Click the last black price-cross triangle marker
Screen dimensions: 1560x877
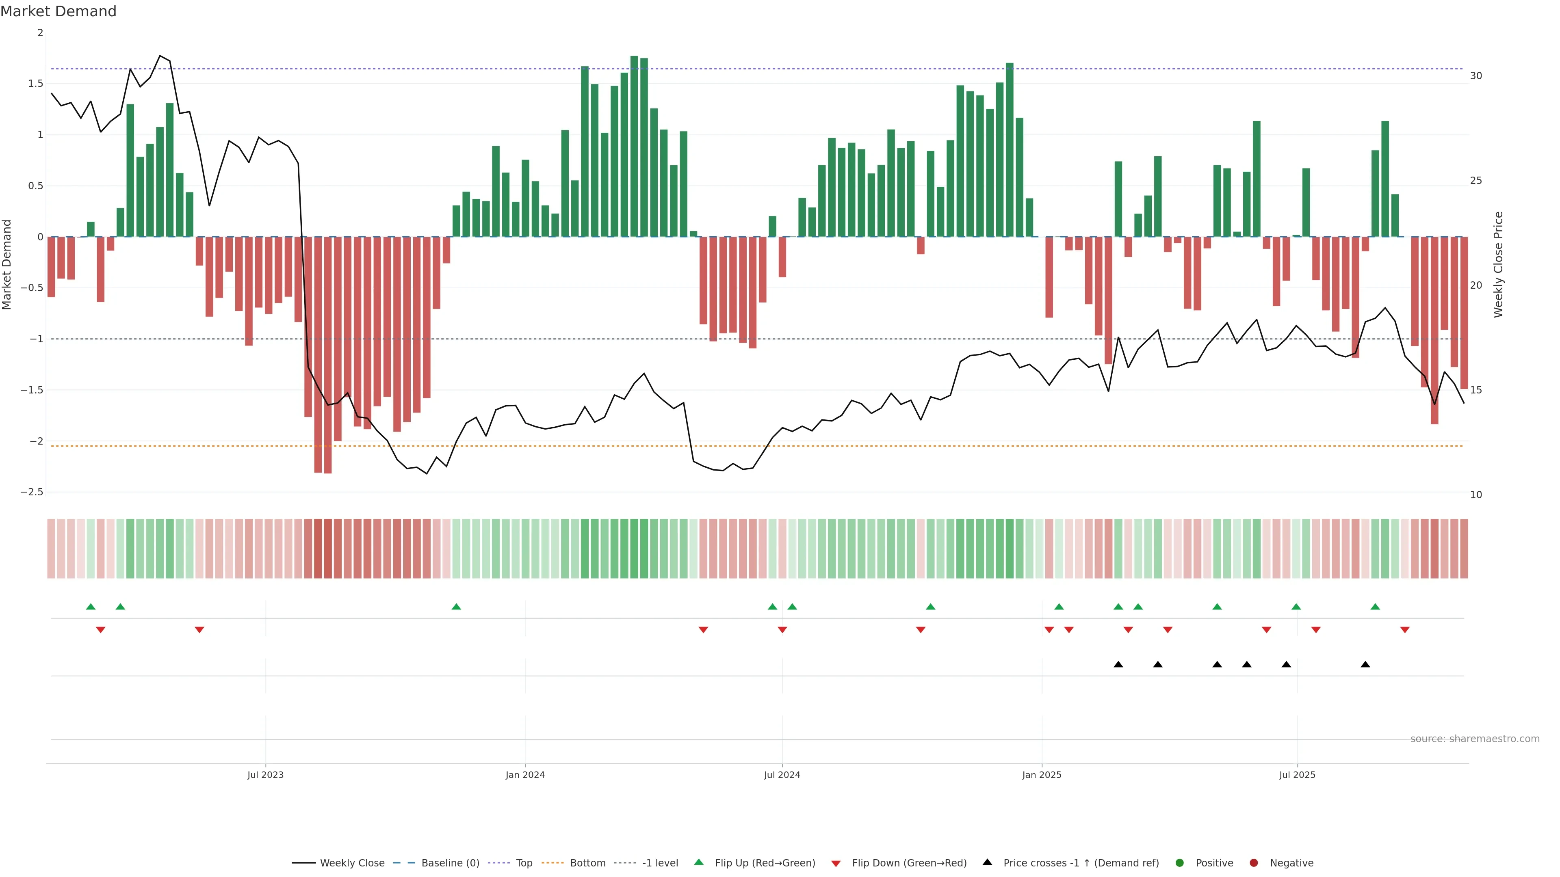click(1365, 665)
